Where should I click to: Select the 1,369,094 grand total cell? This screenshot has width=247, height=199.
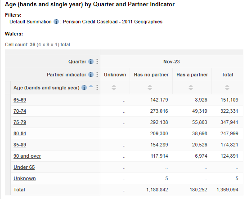[x=227, y=190]
